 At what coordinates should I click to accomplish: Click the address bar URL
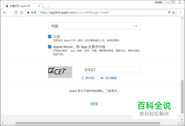click(74, 13)
